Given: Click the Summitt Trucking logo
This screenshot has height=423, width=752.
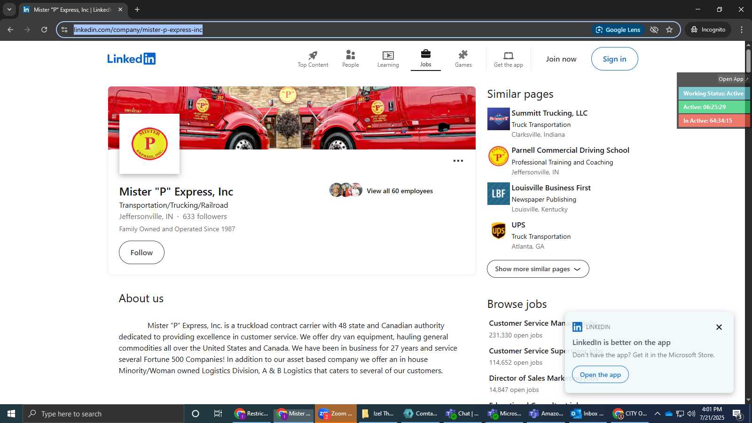Looking at the screenshot, I should [x=499, y=119].
